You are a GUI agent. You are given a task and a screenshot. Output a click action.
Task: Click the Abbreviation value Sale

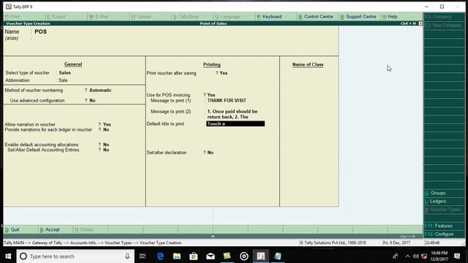pyautogui.click(x=63, y=80)
